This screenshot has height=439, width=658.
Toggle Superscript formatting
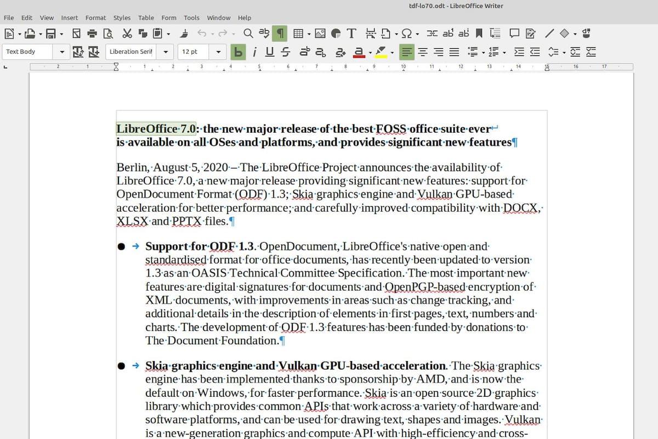tap(304, 52)
